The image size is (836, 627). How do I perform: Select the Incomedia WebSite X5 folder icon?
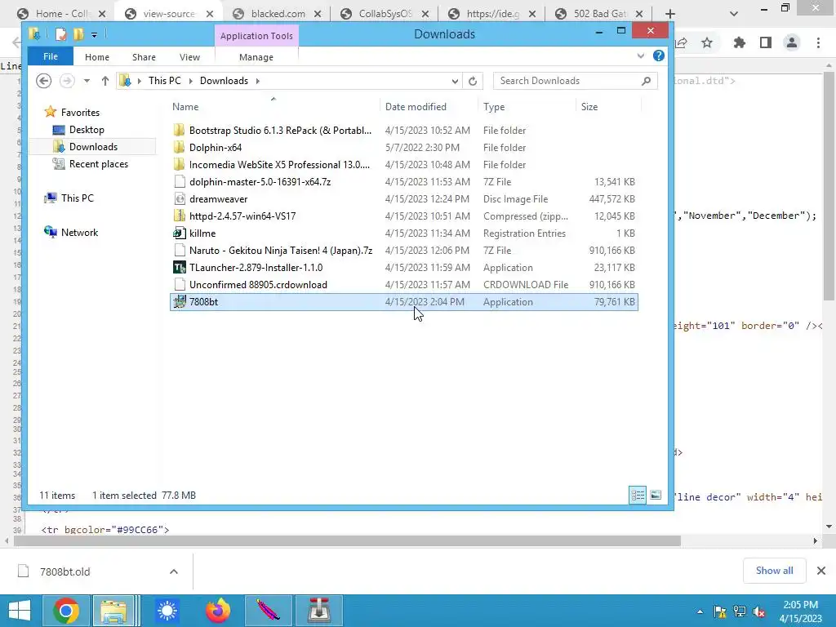(179, 164)
